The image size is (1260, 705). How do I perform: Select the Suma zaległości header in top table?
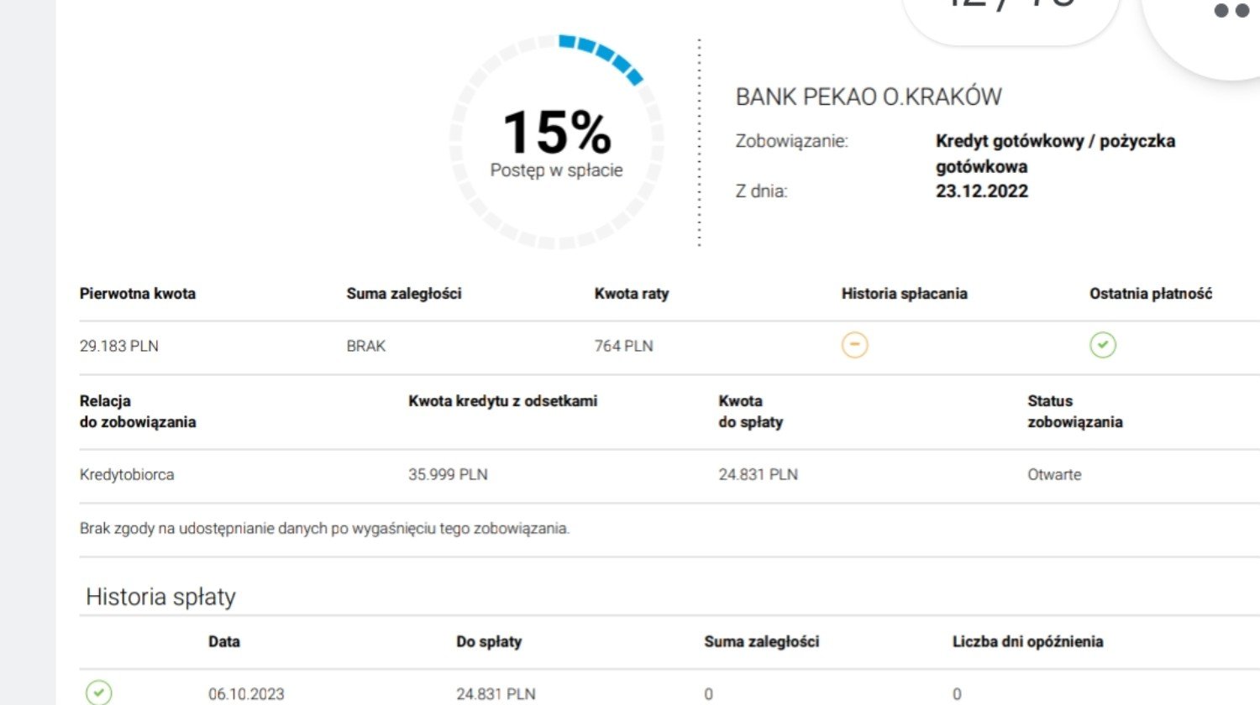(x=404, y=294)
